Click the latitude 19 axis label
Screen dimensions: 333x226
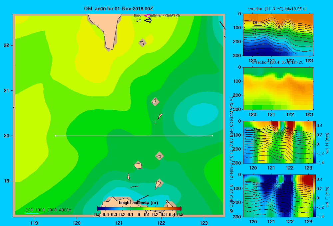pyautogui.click(x=7, y=181)
